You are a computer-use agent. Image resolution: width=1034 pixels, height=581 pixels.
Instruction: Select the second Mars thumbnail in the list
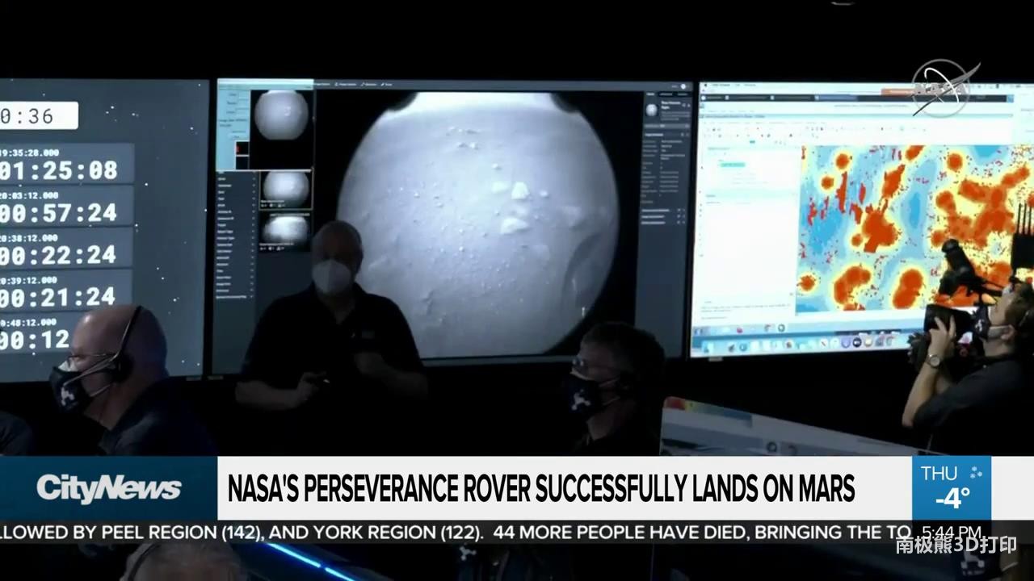point(285,188)
